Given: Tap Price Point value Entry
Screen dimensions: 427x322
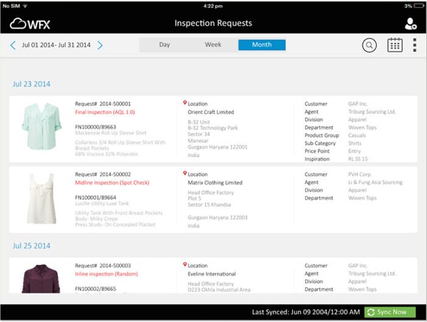Looking at the screenshot, I should point(354,151).
